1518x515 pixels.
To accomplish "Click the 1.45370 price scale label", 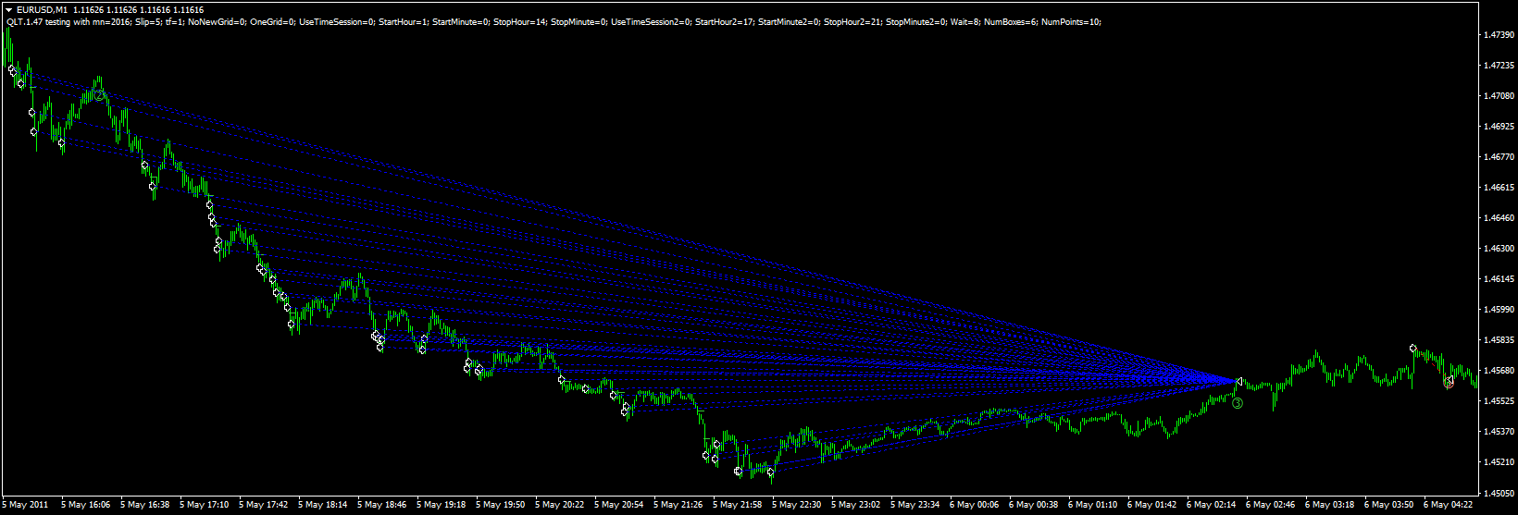I will point(1499,432).
